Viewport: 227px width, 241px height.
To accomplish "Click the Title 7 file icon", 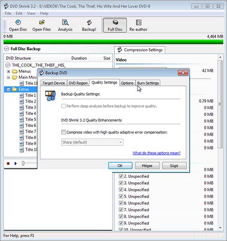I will click(x=22, y=132).
